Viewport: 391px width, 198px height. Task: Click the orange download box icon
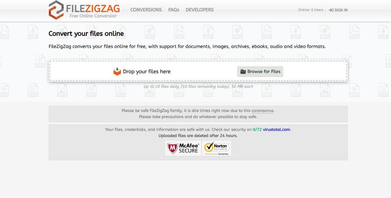point(117,71)
